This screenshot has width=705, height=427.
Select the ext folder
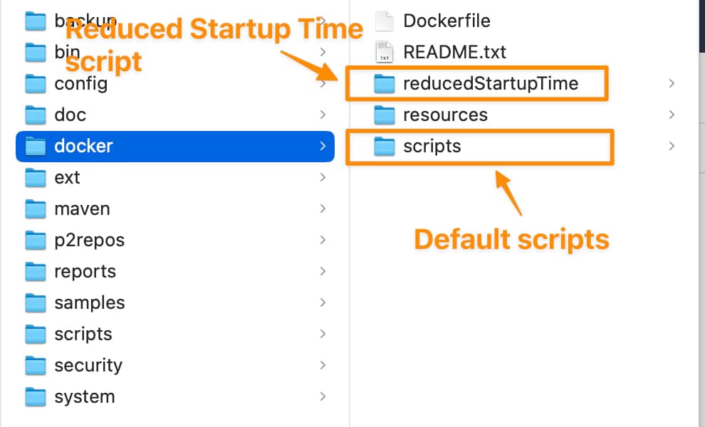66,177
